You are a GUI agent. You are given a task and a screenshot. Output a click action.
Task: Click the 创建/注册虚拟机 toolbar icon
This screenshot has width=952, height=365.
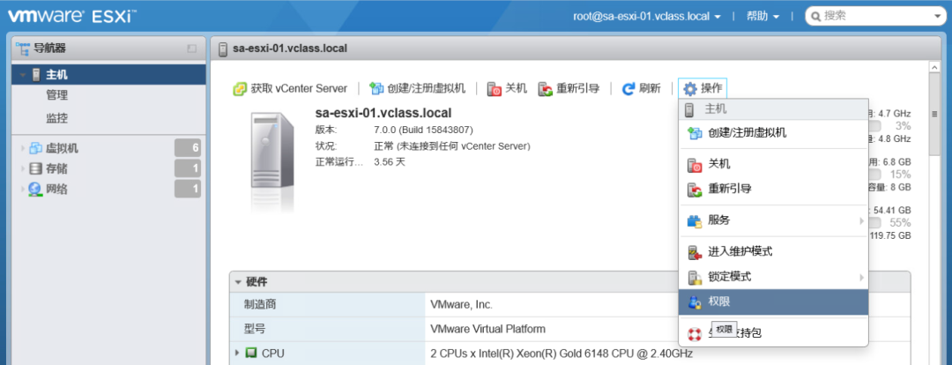(376, 88)
